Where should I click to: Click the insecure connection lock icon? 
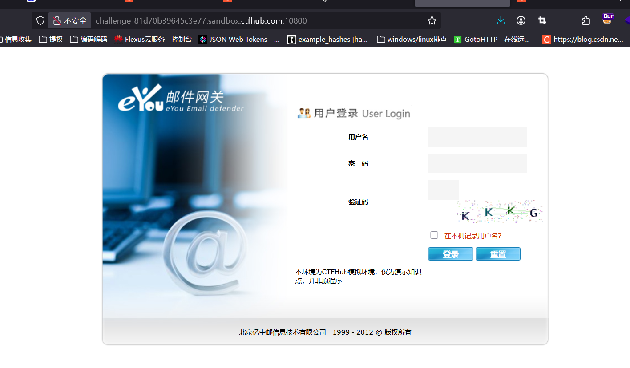(x=57, y=20)
